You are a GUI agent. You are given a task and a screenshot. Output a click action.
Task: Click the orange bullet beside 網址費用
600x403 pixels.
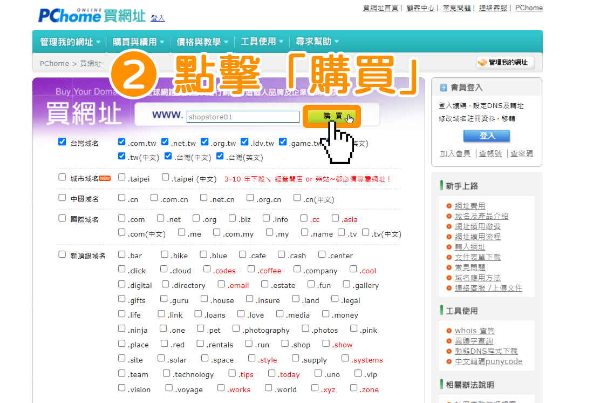pyautogui.click(x=449, y=206)
